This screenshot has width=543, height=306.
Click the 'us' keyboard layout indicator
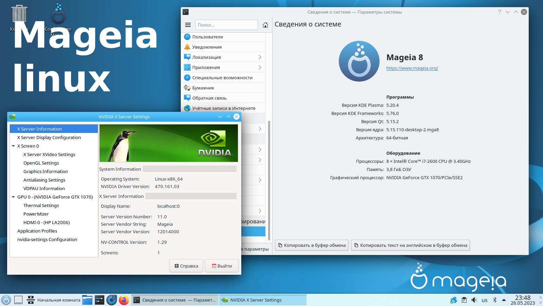[485, 300]
